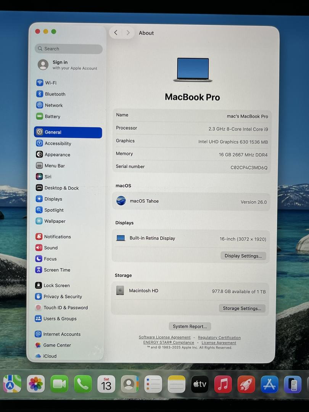
Task: Click serial number C02CP4C3MD6Q
Action: [249, 167]
